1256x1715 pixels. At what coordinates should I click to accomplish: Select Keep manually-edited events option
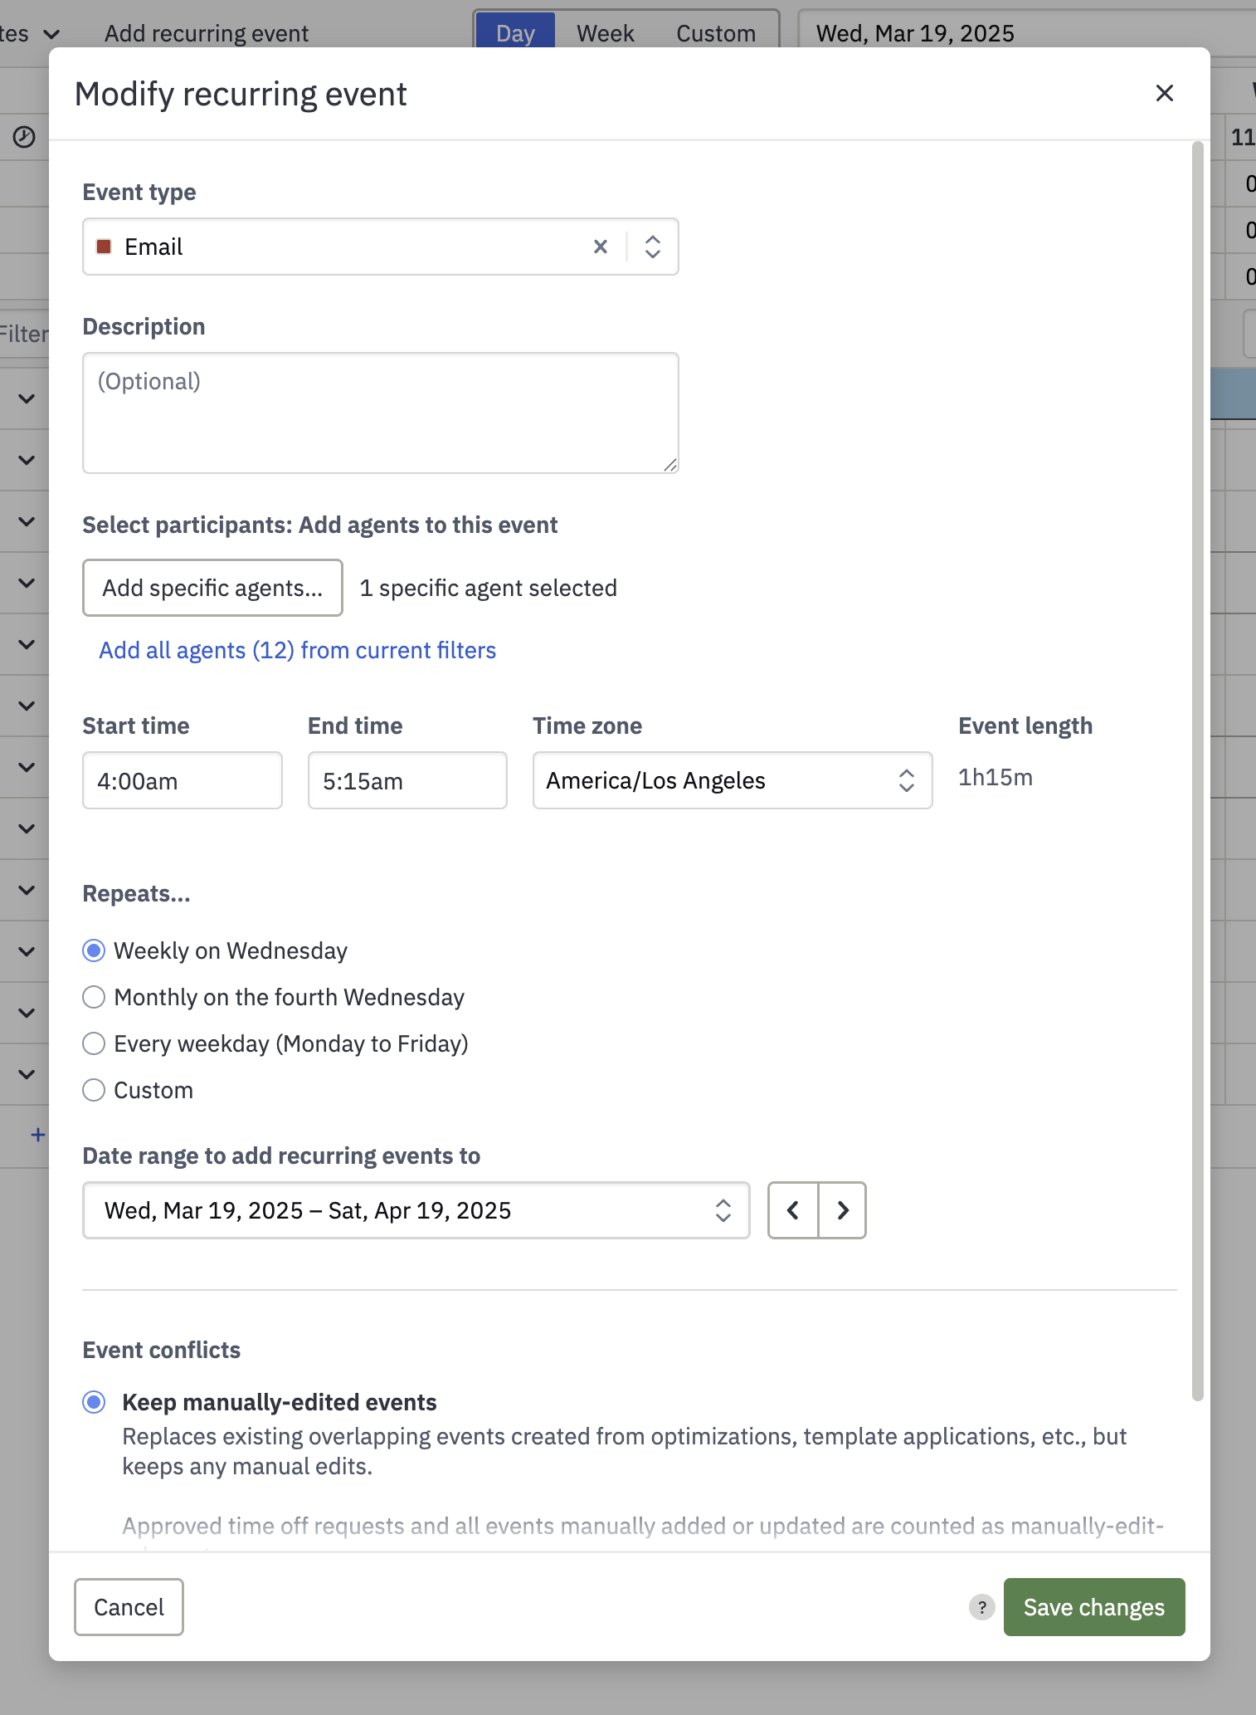[94, 1402]
